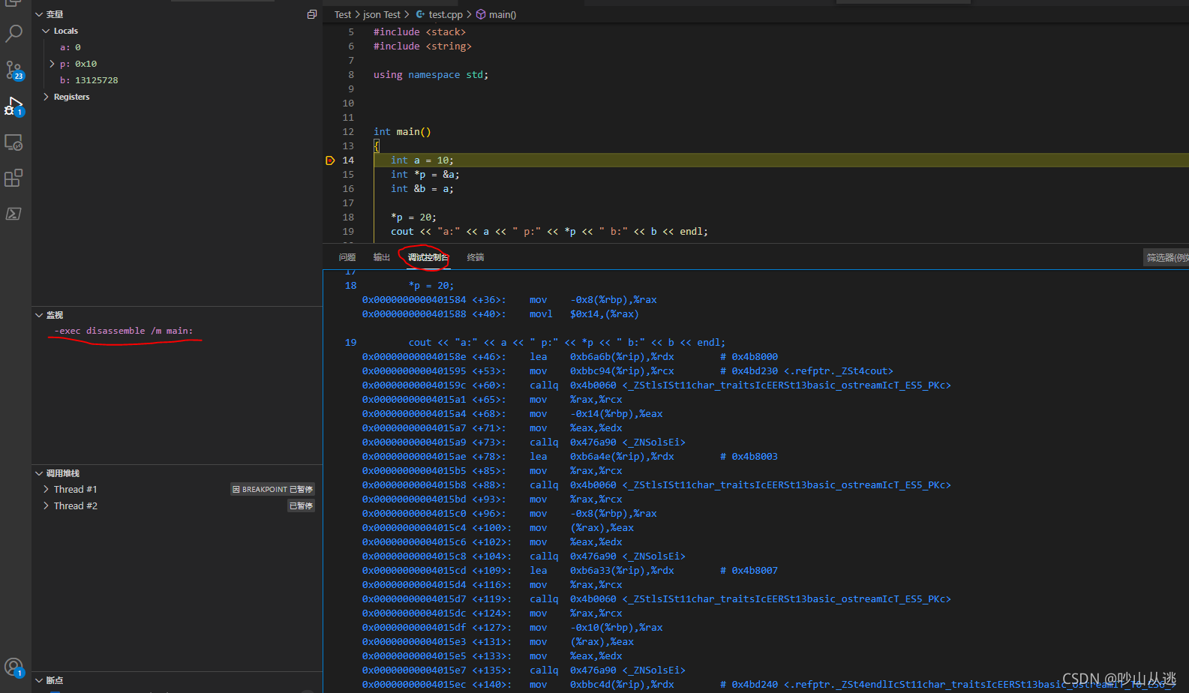This screenshot has width=1189, height=693.
Task: Switch to the 调试控制台 (Debug Console) tab
Action: (x=428, y=257)
